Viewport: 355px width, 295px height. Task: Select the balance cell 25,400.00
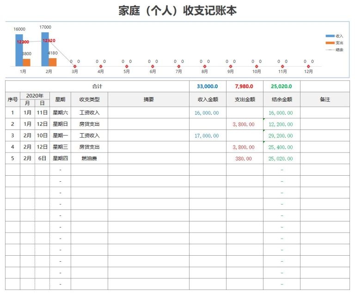(282, 147)
